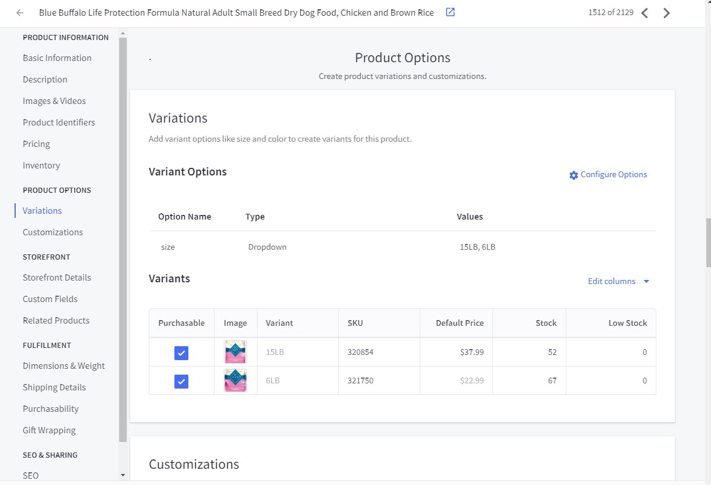711x485 pixels.
Task: Jump to the Description section
Action: click(x=45, y=80)
